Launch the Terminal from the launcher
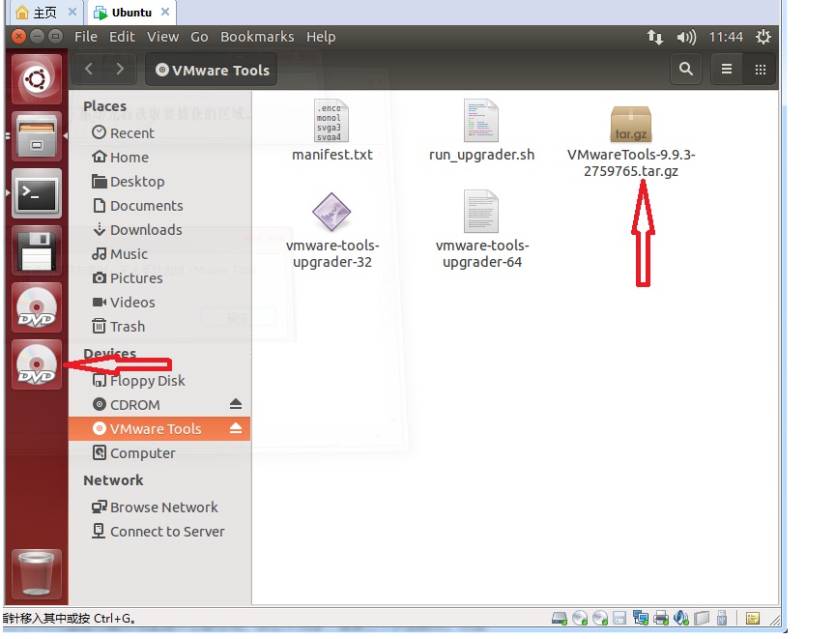The height and width of the screenshot is (639, 835). pyautogui.click(x=36, y=194)
